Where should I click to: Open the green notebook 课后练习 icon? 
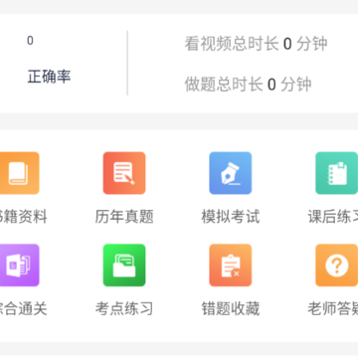[x=336, y=173]
